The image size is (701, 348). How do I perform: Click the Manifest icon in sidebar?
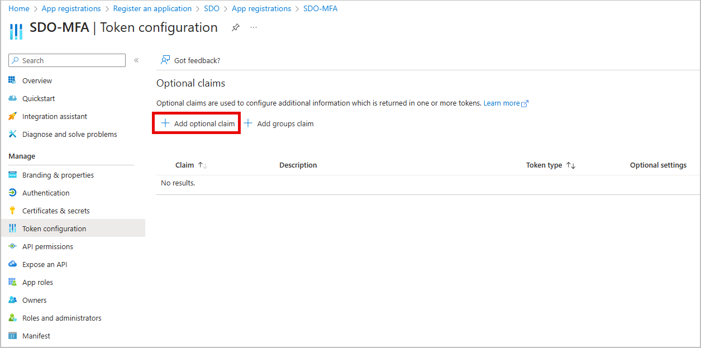(12, 336)
